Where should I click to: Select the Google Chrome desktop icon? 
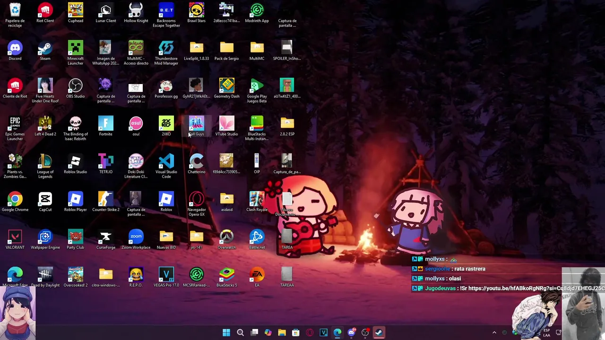15,202
